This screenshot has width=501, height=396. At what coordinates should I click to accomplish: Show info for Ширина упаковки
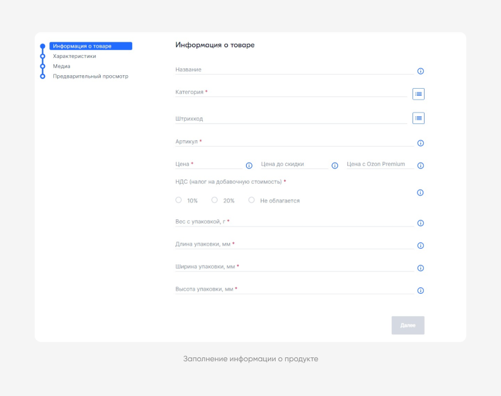pyautogui.click(x=421, y=268)
